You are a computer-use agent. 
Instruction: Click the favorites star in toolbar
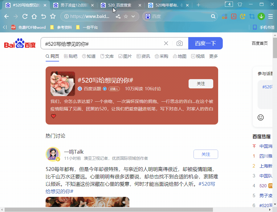coord(53,16)
